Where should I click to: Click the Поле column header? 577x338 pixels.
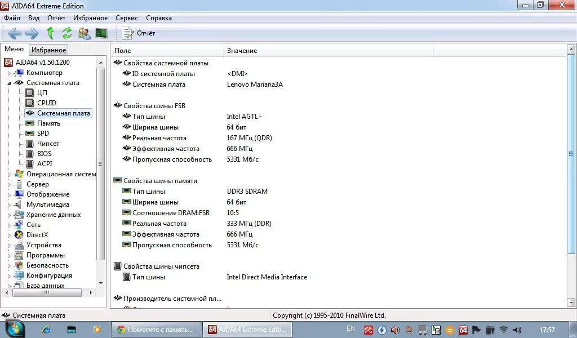(x=167, y=51)
